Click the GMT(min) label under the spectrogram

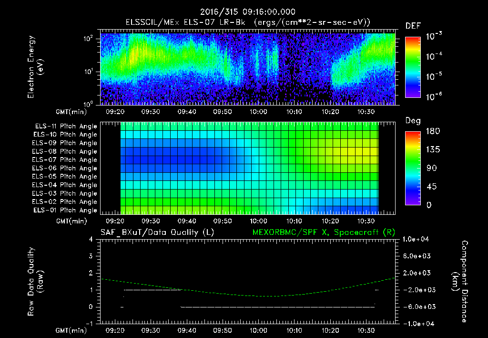(x=71, y=112)
